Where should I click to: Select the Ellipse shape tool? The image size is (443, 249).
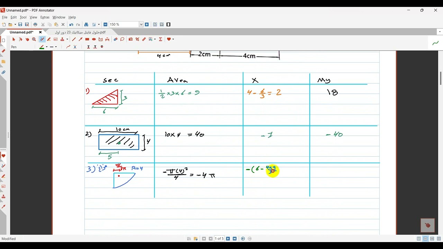94,39
